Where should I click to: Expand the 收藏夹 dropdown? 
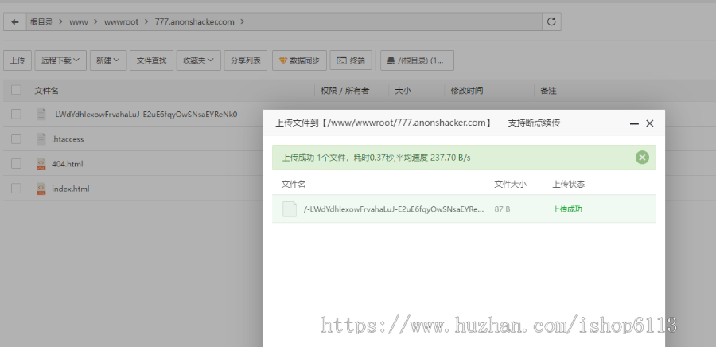coord(199,60)
